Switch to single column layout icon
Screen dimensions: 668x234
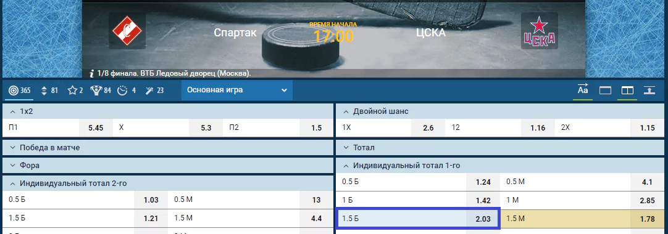[606, 91]
